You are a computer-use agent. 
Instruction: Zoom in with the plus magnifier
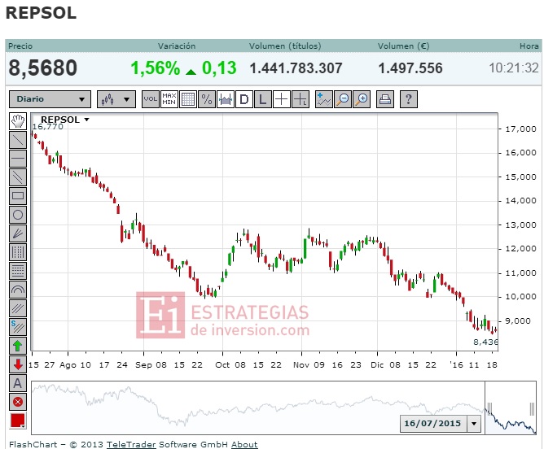[x=361, y=99]
